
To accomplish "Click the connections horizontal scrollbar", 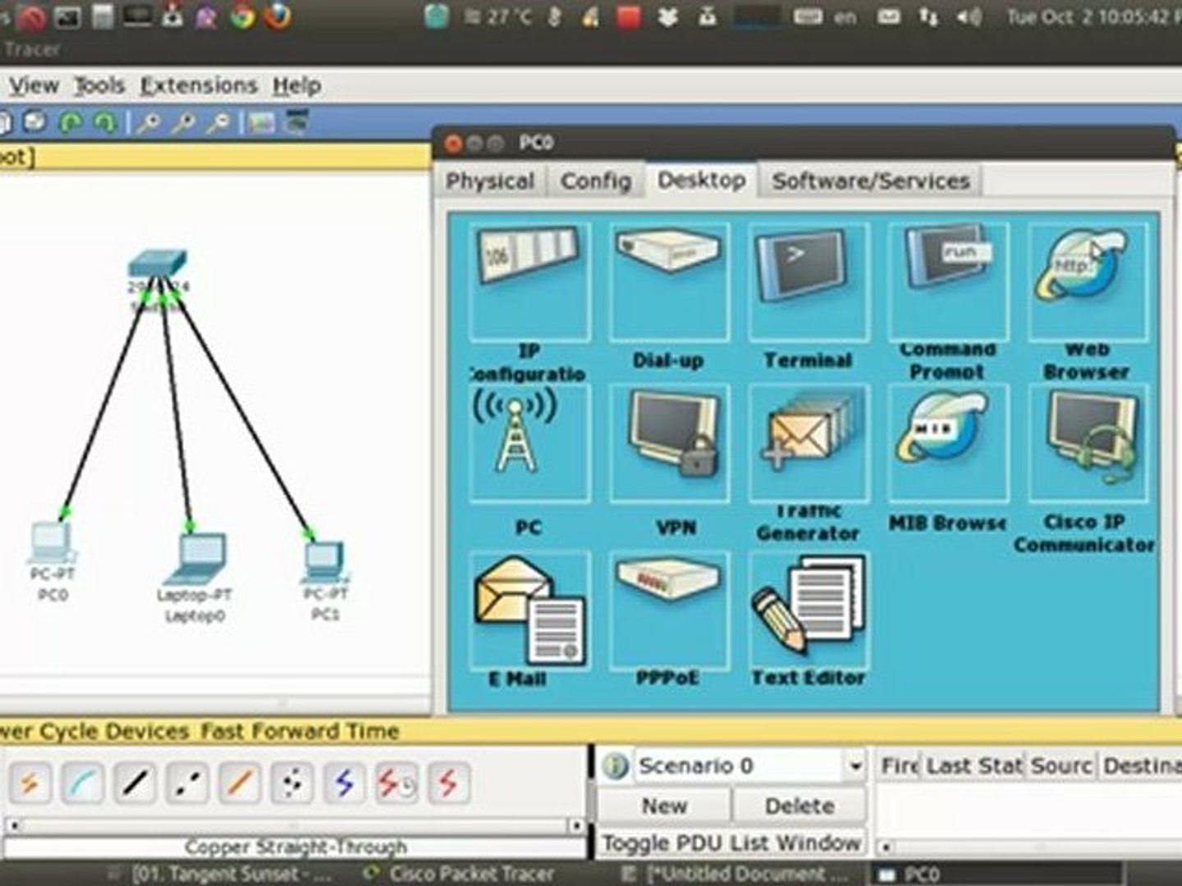I will pyautogui.click(x=295, y=825).
